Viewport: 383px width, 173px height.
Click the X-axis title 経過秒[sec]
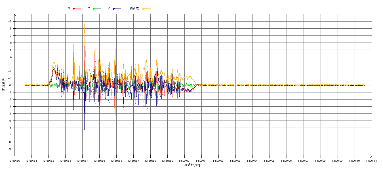(x=192, y=165)
